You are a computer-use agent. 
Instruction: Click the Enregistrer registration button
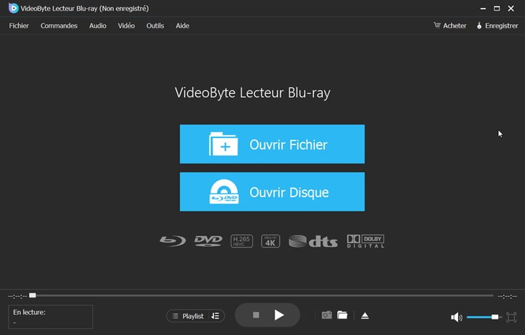497,26
